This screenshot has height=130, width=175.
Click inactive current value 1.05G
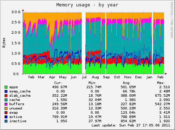[62, 121]
